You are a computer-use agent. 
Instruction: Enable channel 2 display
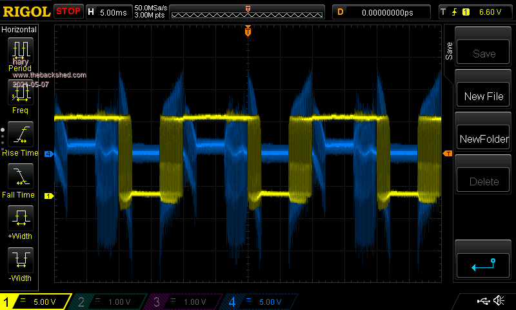click(x=110, y=302)
